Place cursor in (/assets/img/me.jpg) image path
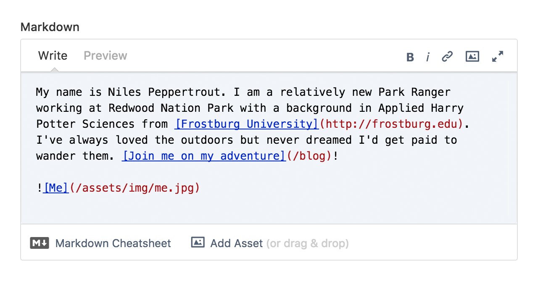The height and width of the screenshot is (290, 538). [x=134, y=188]
